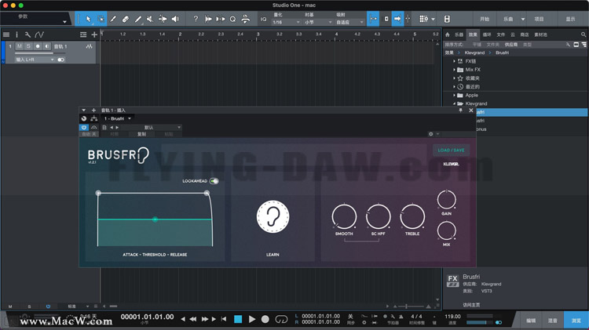Open the Instruments browser tab

click(459, 34)
